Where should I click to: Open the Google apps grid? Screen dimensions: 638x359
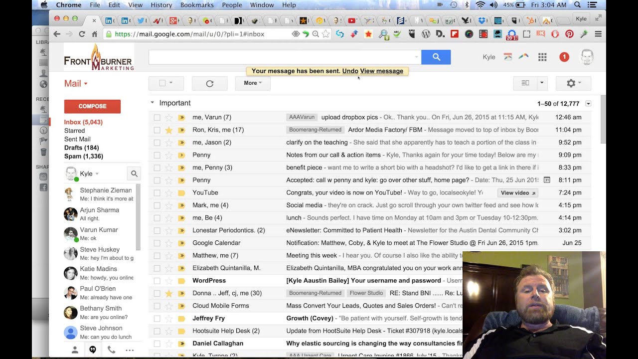click(542, 57)
